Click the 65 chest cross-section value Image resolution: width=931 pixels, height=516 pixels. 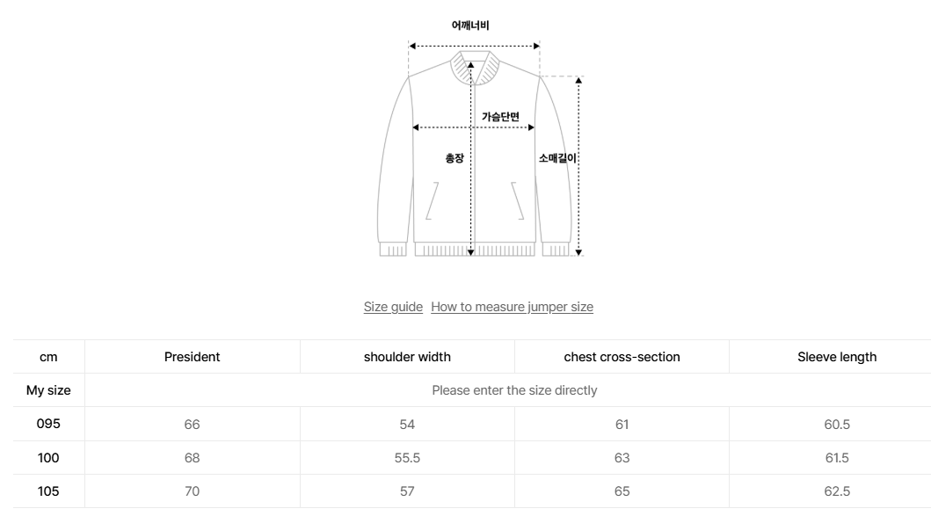(x=622, y=491)
